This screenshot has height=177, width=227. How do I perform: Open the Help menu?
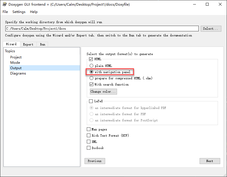click(34, 12)
